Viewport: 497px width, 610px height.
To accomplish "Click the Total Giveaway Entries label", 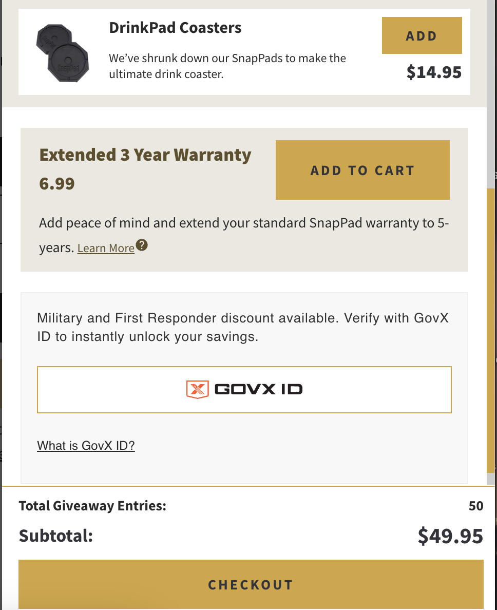I will 92,506.
